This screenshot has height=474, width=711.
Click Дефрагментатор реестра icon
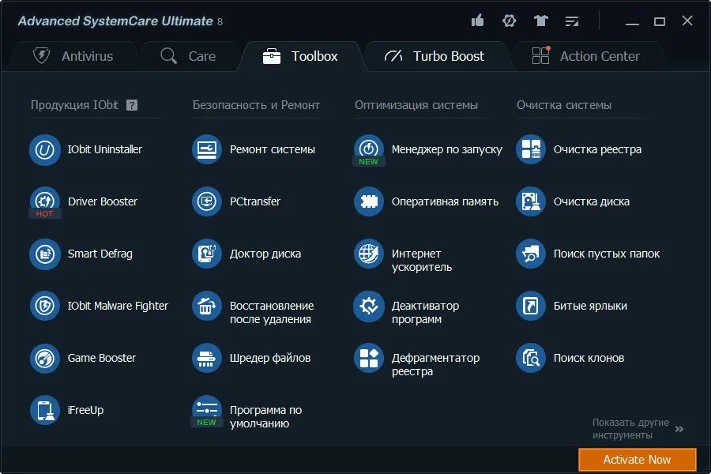[369, 359]
